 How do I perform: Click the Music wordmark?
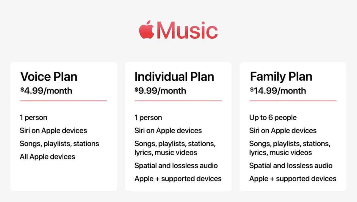coord(187,31)
